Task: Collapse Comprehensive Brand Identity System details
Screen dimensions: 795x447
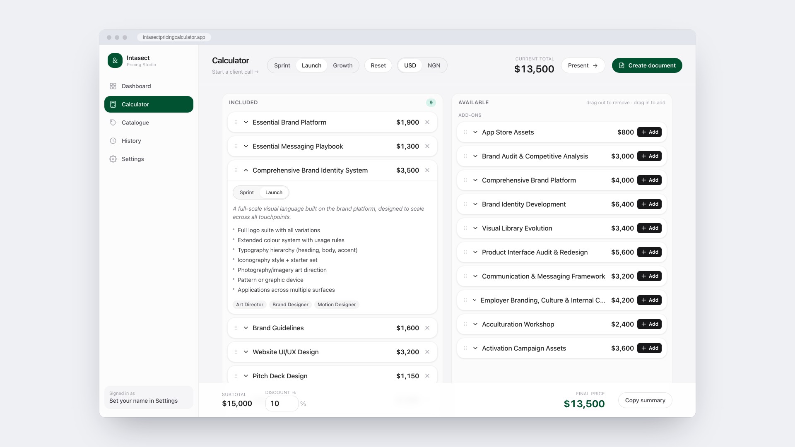Action: point(246,170)
